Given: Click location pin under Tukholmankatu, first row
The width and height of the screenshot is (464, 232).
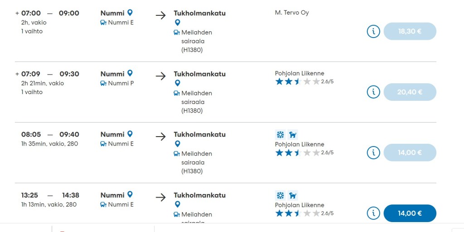Looking at the screenshot, I should tap(177, 22).
